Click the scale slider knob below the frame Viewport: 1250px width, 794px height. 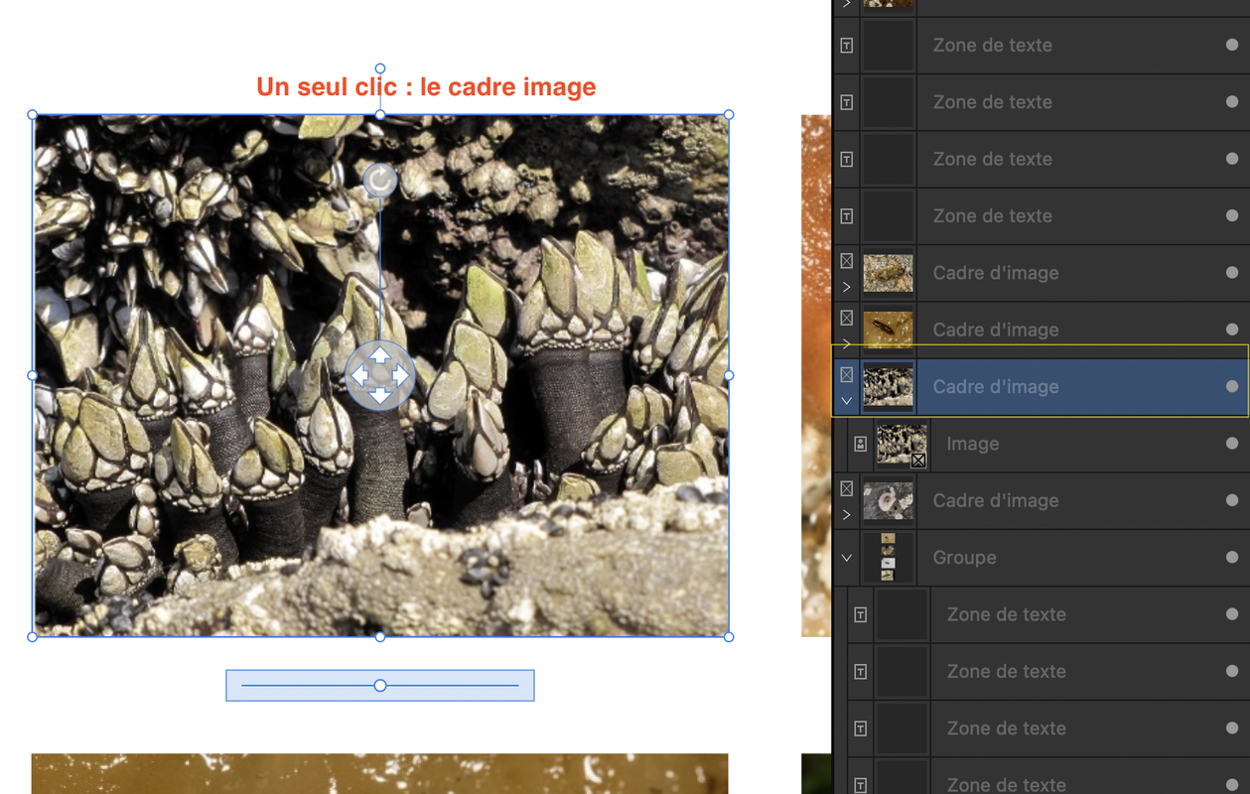coord(380,686)
